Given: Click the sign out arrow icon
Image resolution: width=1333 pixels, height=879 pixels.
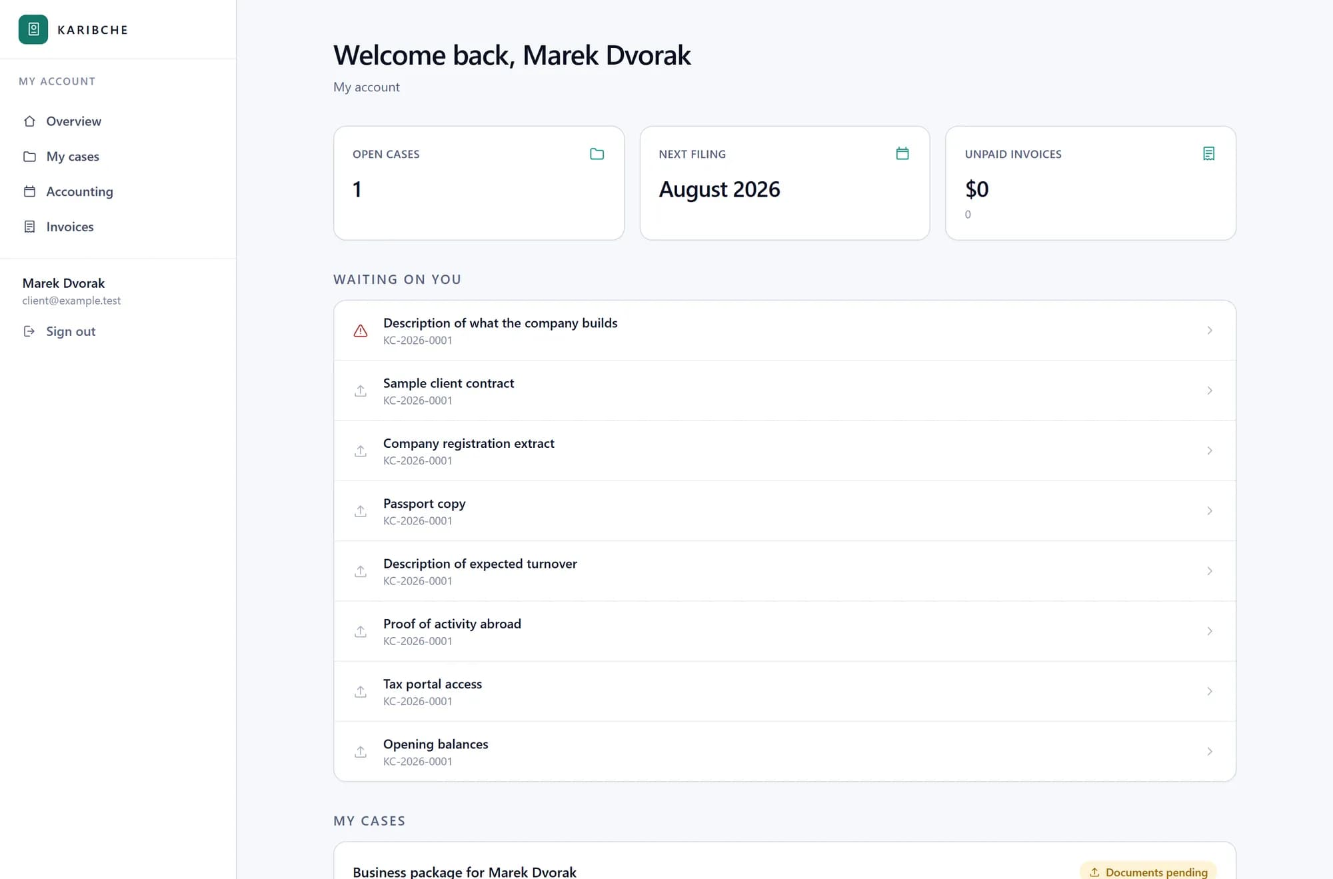Looking at the screenshot, I should click(29, 331).
